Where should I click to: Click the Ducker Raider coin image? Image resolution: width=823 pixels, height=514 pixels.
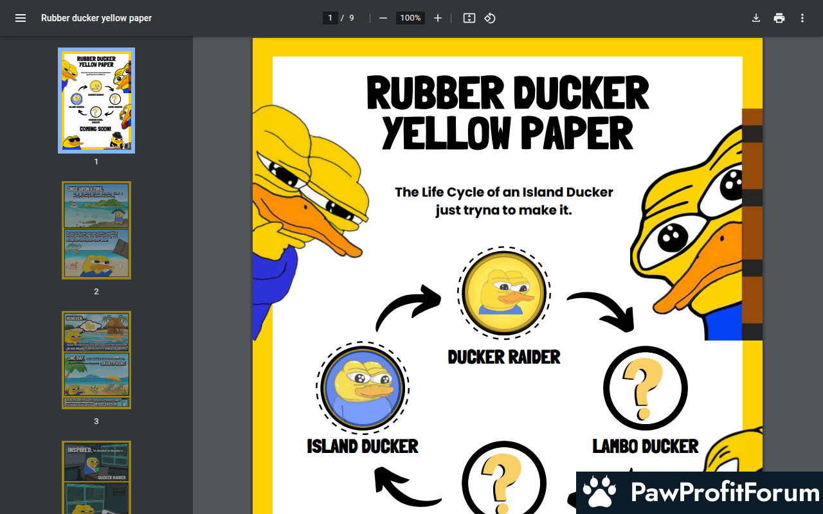point(504,293)
